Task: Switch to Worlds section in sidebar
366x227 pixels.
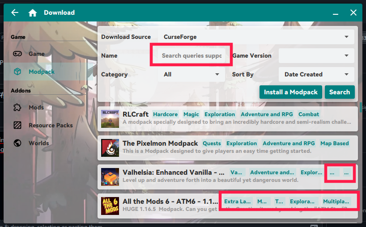Action: (48, 143)
